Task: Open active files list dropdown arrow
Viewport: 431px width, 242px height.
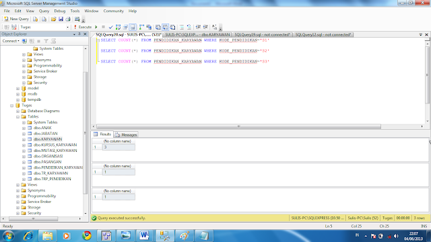Action: (421, 34)
